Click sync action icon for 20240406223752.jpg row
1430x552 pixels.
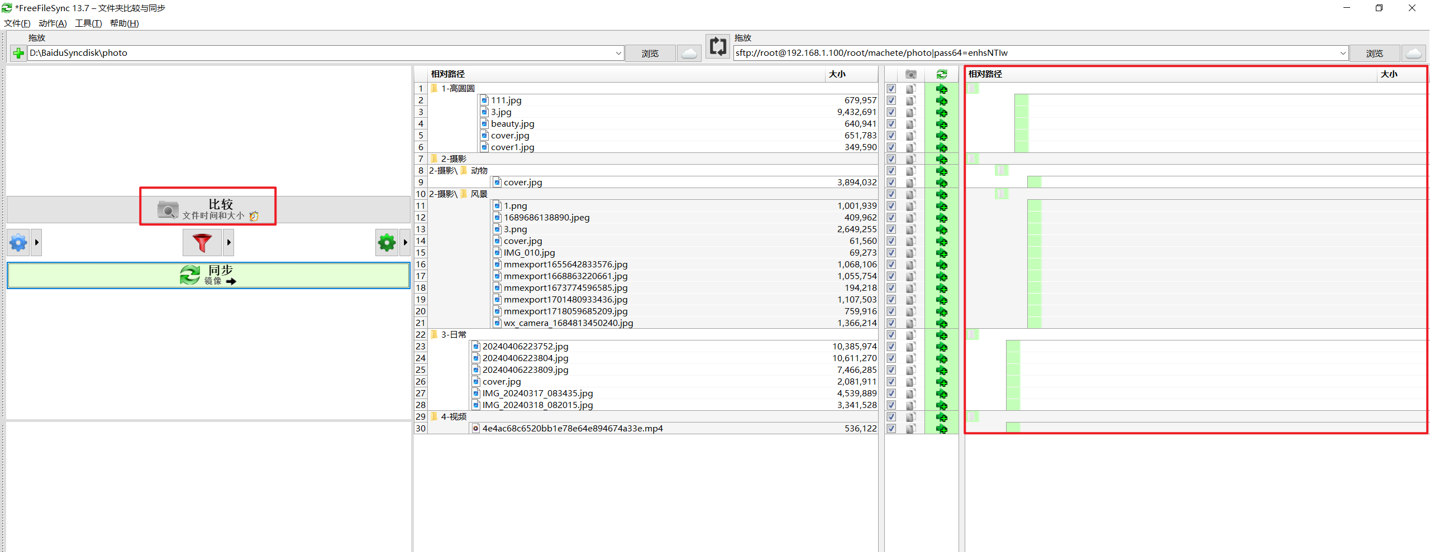coord(942,347)
